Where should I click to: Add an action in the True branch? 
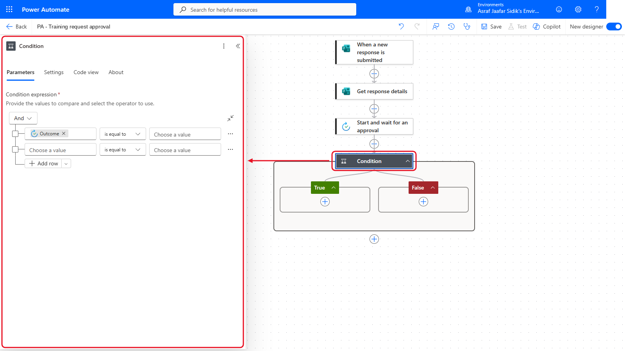tap(325, 202)
